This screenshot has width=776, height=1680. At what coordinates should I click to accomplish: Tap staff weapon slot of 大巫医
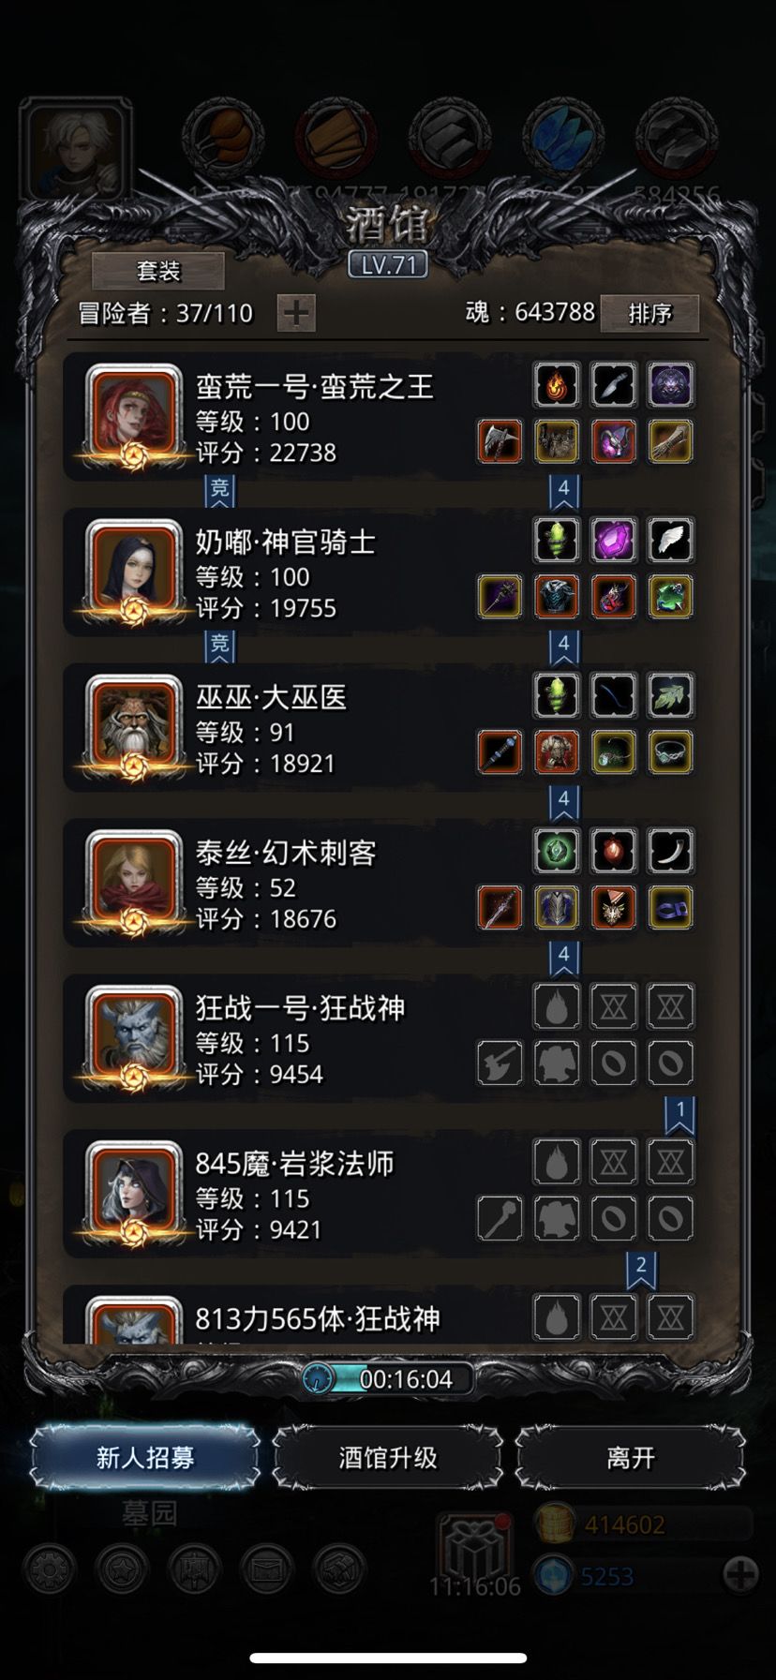tap(500, 752)
